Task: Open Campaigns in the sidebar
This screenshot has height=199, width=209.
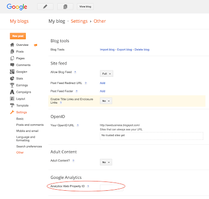Action: coord(24,92)
